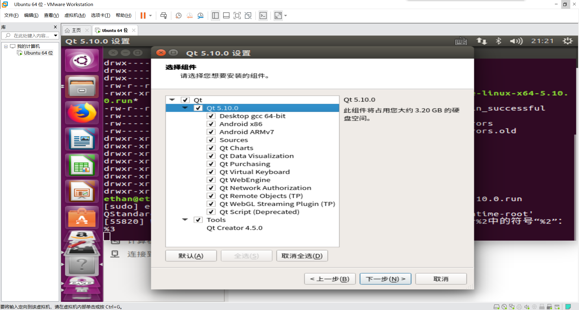Enter Unity mode via toolbar icon
This screenshot has height=310, width=579.
248,15
